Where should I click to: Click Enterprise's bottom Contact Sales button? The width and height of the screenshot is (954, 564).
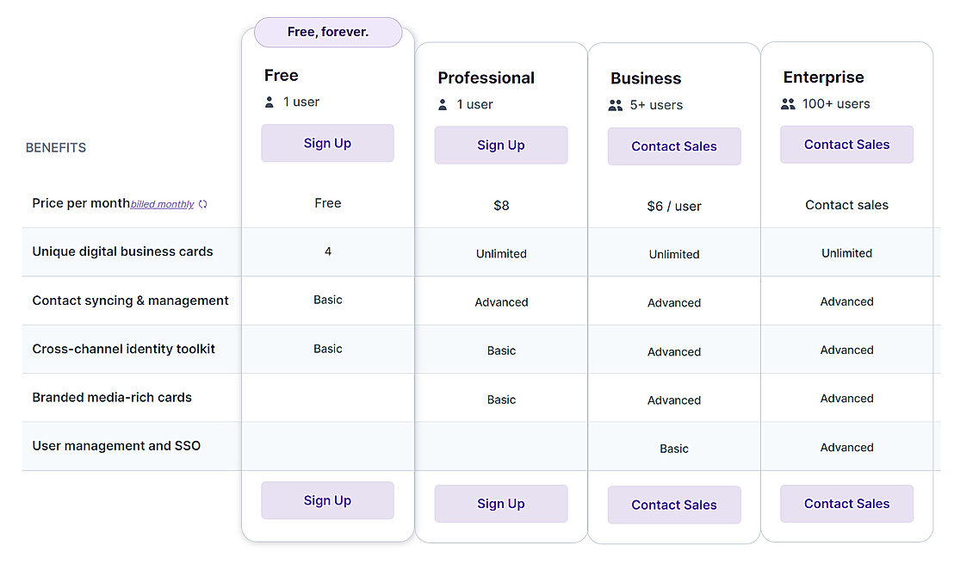pos(846,503)
